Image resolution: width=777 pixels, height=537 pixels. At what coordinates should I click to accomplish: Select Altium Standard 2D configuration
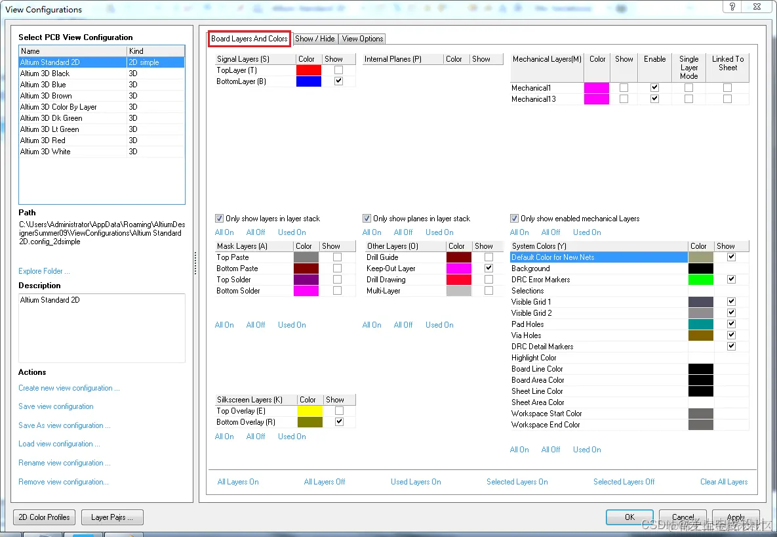[x=102, y=62]
